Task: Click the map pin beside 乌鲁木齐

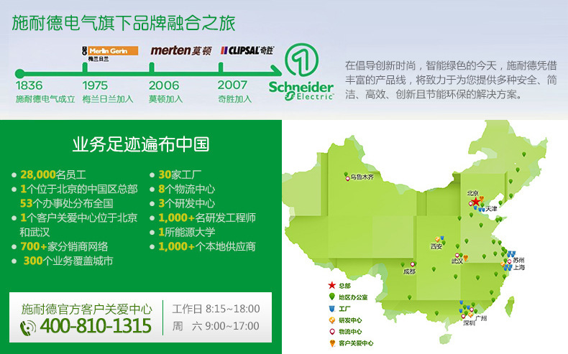Action: click(x=348, y=178)
